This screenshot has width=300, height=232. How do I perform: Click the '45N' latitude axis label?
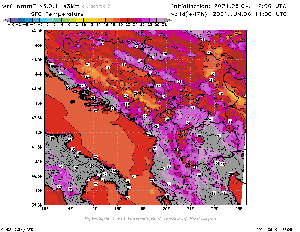pyautogui.click(x=39, y=45)
